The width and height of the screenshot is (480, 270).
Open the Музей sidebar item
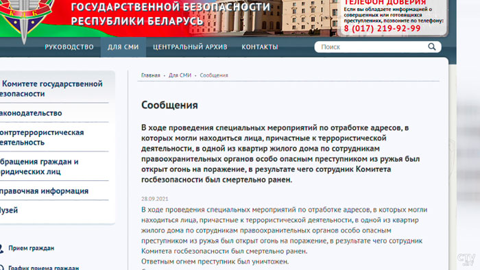point(9,210)
